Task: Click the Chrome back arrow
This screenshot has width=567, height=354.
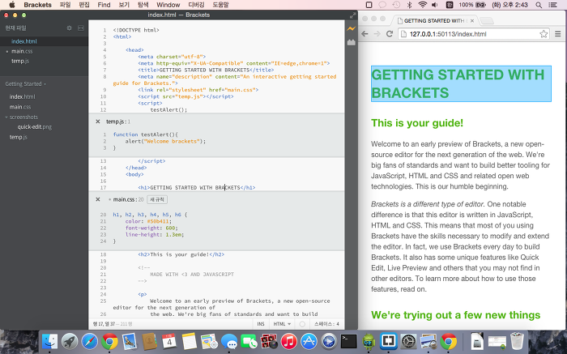Action: [x=364, y=34]
